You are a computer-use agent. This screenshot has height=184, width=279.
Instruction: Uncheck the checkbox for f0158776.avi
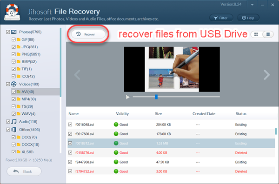pyautogui.click(x=70, y=152)
